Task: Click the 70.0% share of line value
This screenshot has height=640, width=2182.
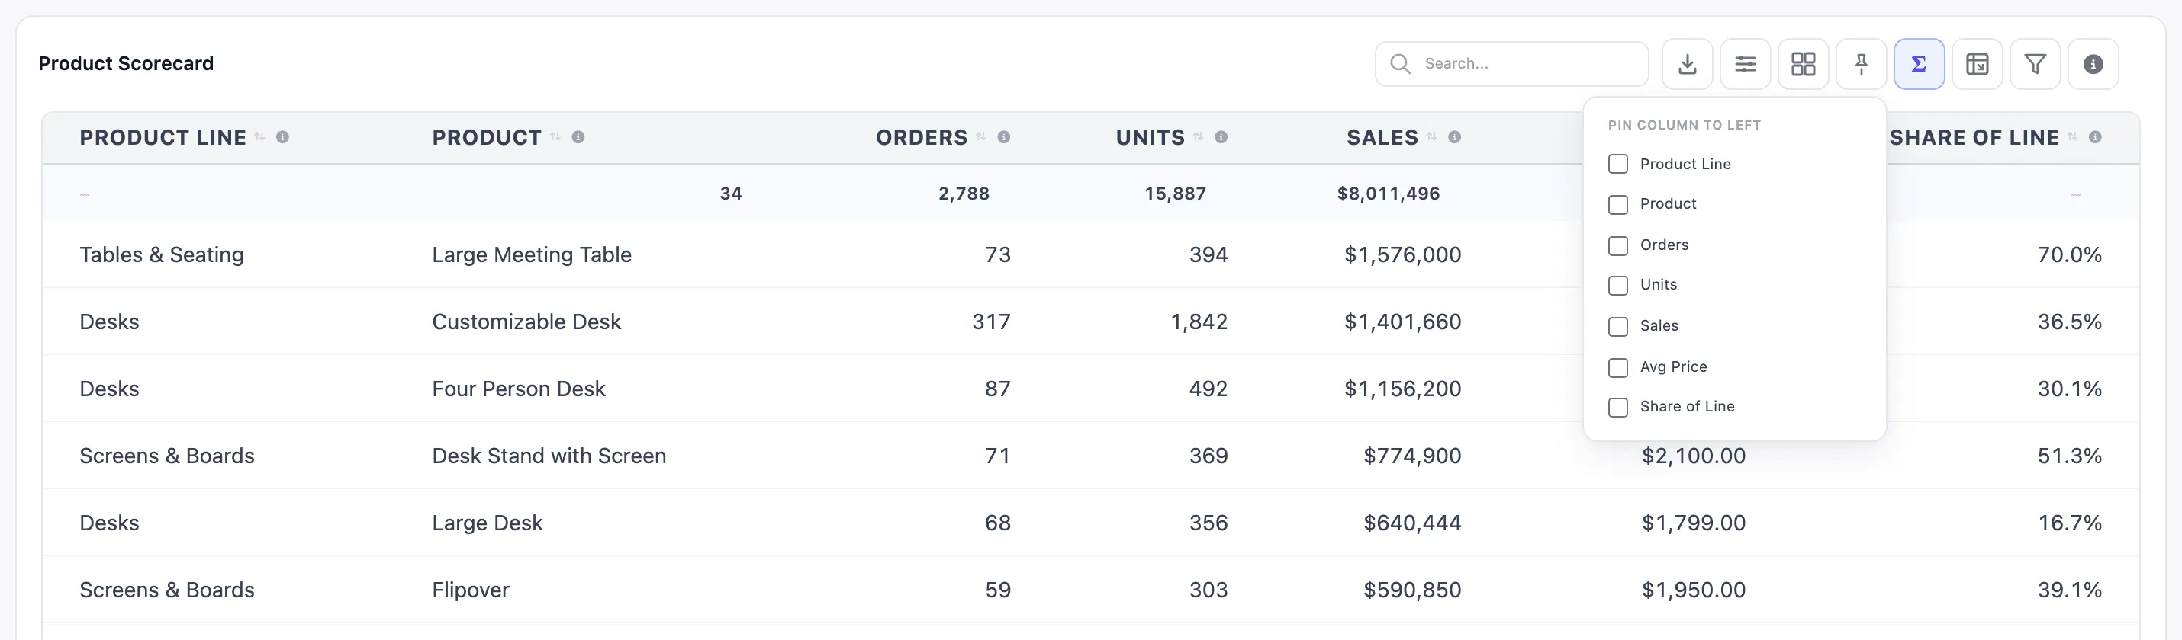Action: (2069, 254)
